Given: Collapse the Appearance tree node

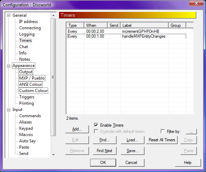Looking at the screenshot, I should pos(8,66).
